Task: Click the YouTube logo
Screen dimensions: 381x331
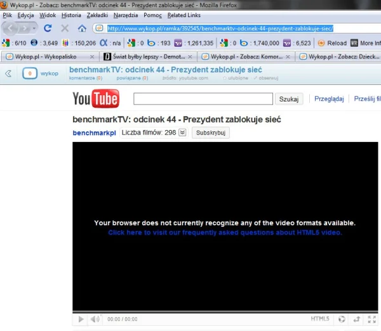Action: pyautogui.click(x=96, y=99)
